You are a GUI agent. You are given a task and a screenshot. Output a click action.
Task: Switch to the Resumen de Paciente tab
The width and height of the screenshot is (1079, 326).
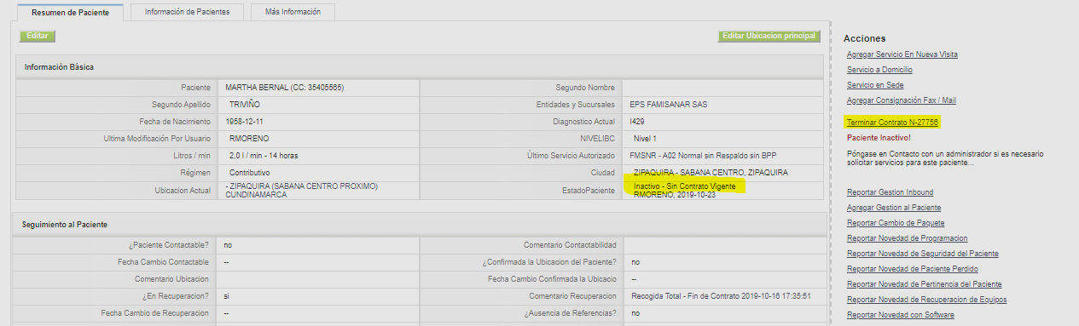point(70,13)
